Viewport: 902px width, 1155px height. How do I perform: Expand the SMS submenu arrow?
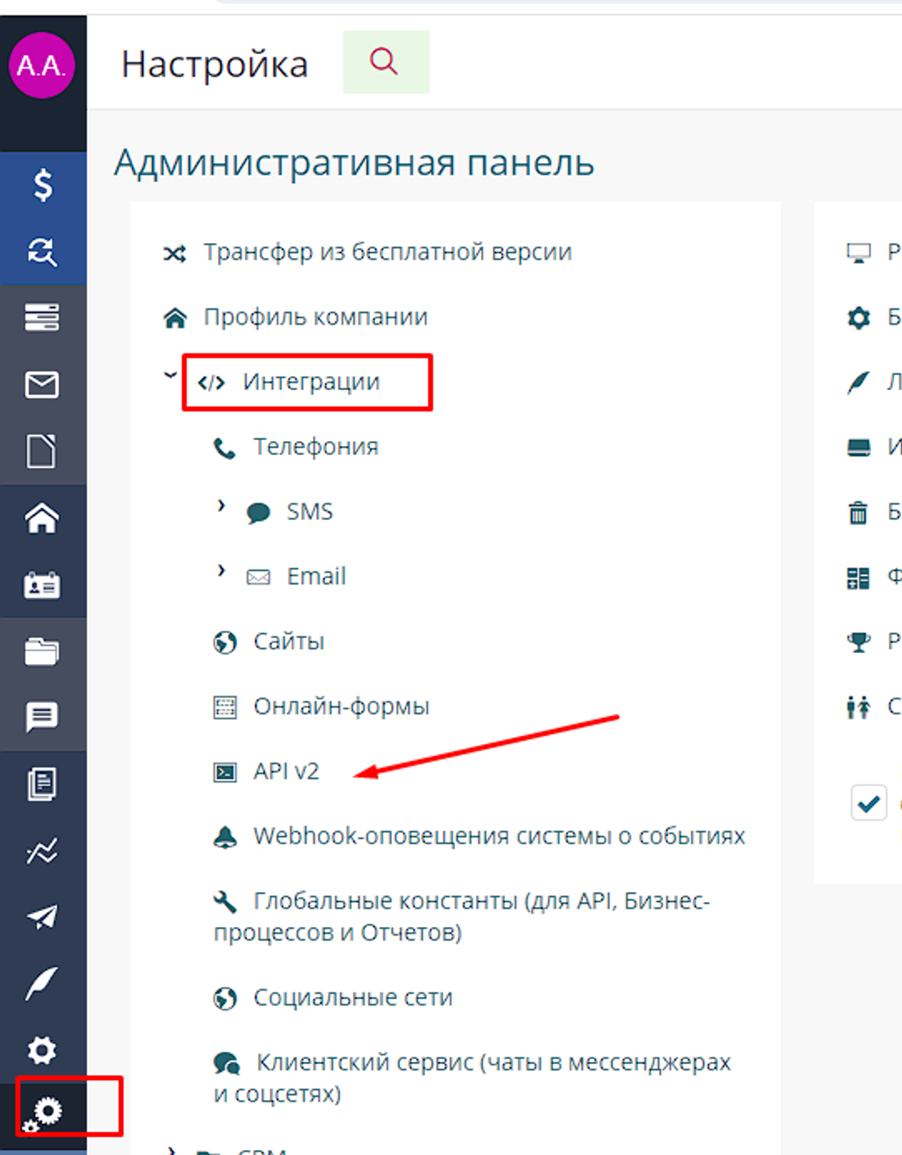[x=221, y=506]
